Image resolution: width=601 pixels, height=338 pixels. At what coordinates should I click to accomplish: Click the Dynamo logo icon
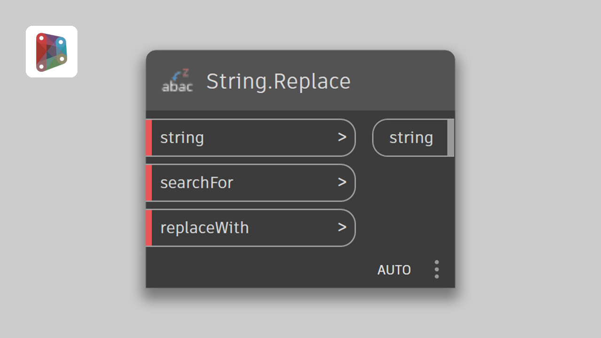coord(52,52)
